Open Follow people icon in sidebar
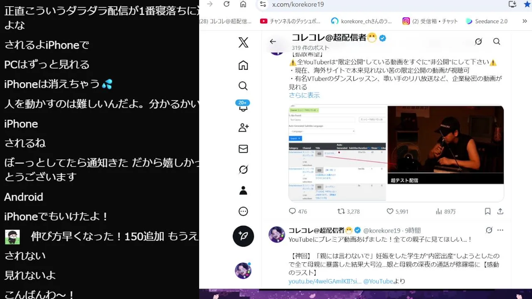532x299 pixels. pos(244,128)
